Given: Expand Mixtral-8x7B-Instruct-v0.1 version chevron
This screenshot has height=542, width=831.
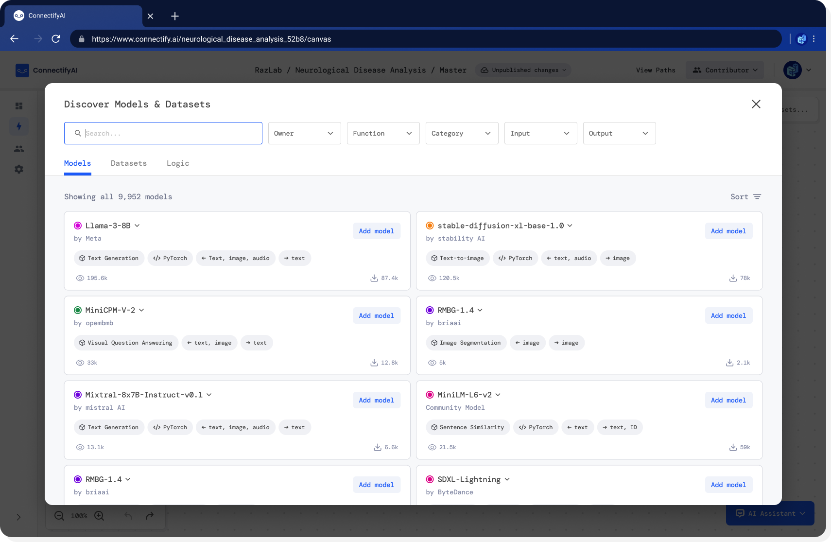Looking at the screenshot, I should 209,395.
